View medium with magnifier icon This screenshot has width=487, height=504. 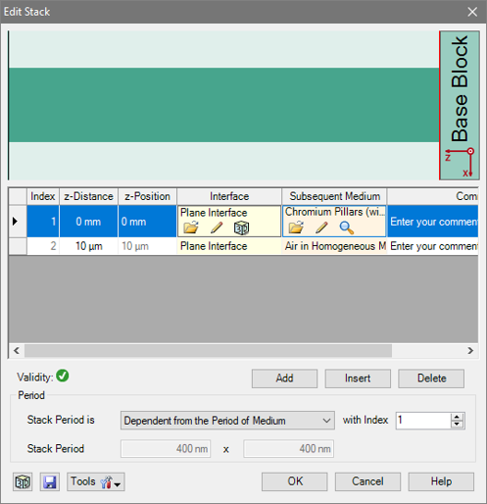pyautogui.click(x=347, y=227)
